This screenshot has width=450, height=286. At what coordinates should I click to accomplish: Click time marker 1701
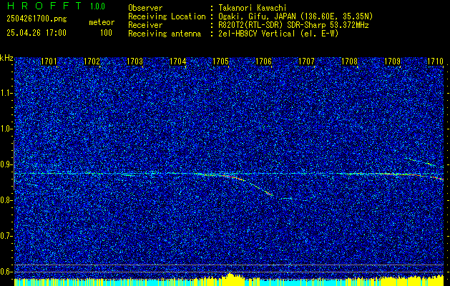point(49,61)
